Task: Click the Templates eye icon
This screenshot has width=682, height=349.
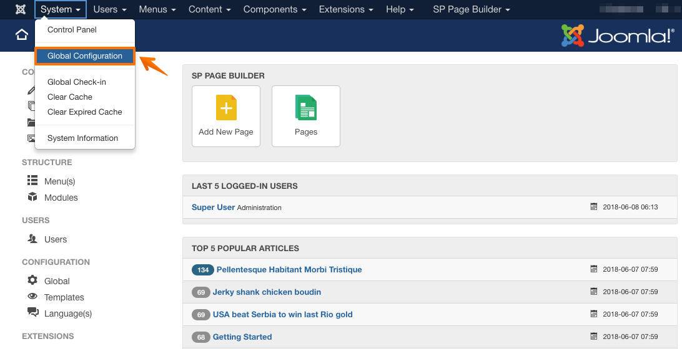Action: 32,297
